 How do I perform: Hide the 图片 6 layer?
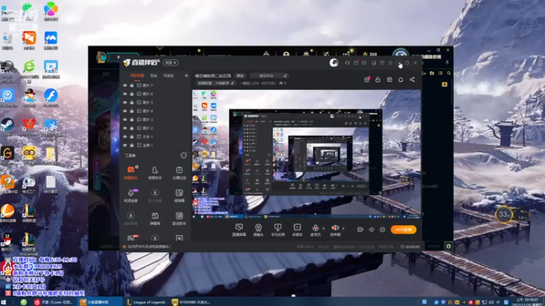125,94
